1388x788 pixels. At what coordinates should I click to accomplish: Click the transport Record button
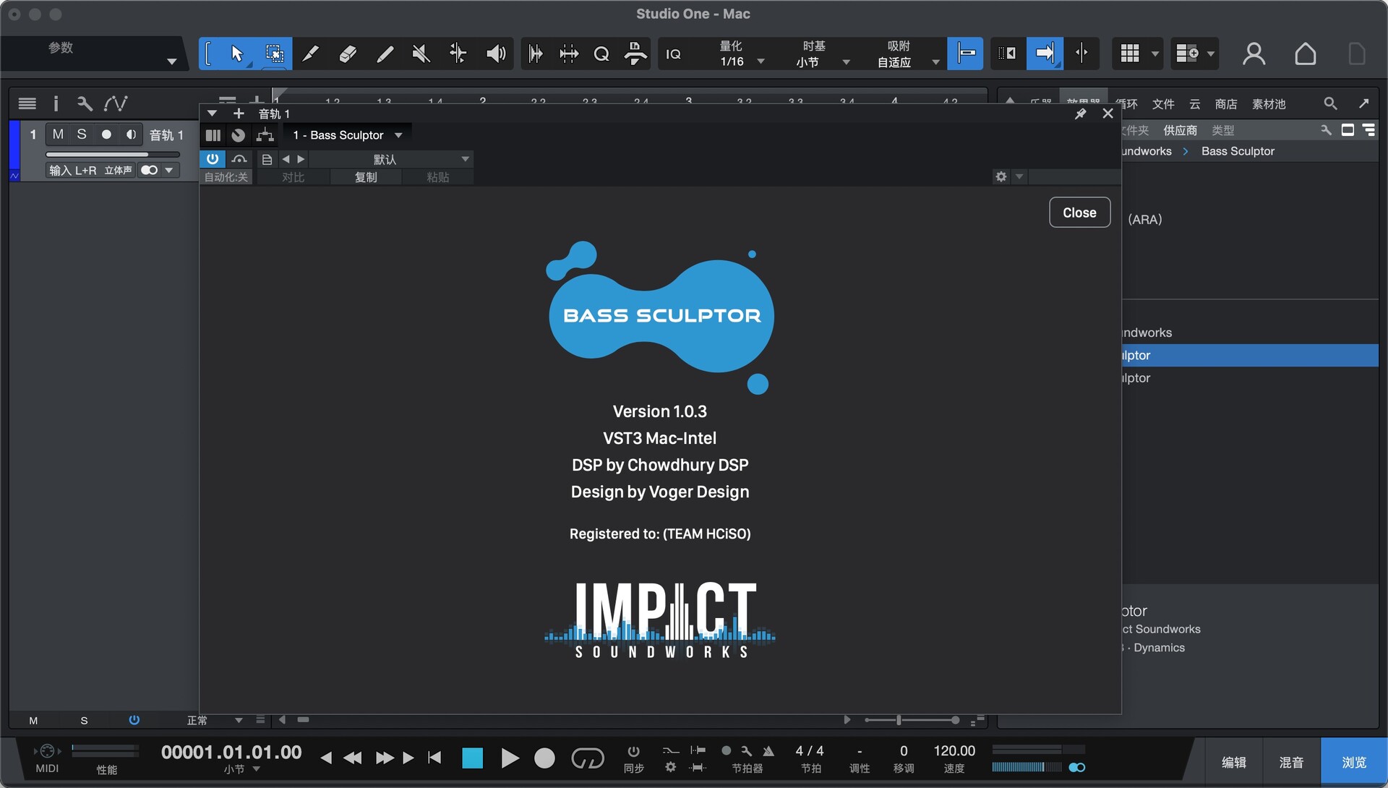544,758
